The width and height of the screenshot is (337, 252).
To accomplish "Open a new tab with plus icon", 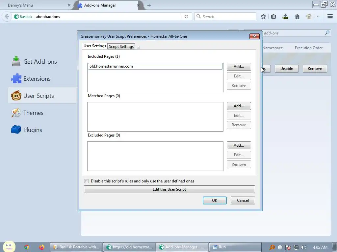I will point(149,5).
